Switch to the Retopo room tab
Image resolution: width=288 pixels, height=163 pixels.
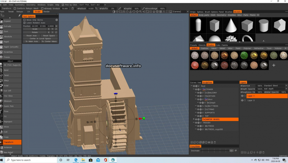tap(20, 12)
